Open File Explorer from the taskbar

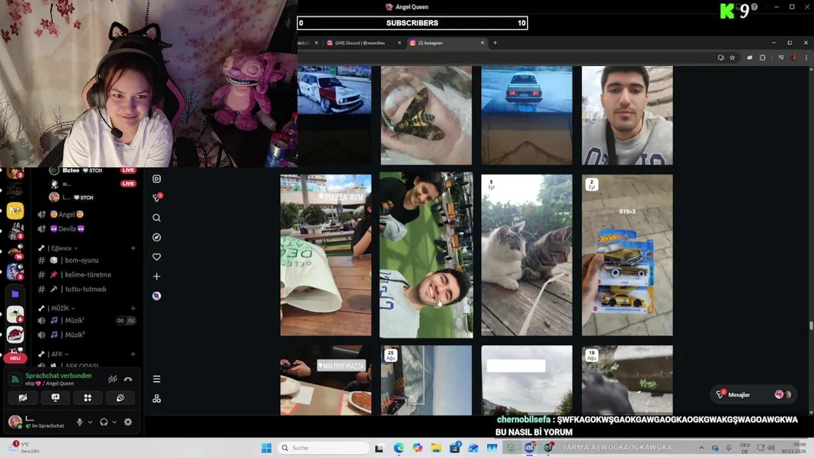[x=436, y=448]
